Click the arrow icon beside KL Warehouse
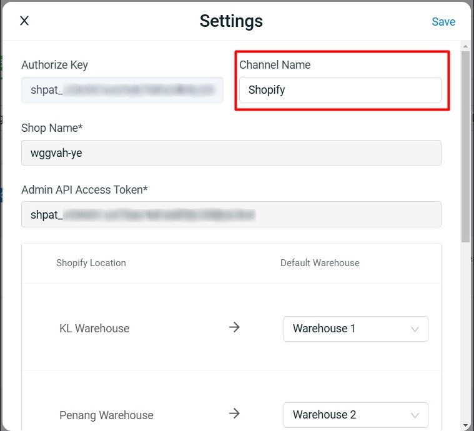The height and width of the screenshot is (431, 474). [234, 327]
